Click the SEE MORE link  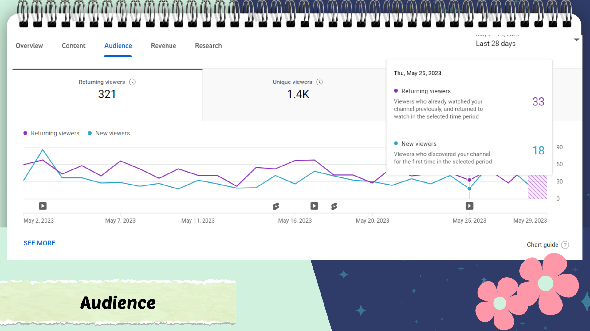[x=39, y=243]
